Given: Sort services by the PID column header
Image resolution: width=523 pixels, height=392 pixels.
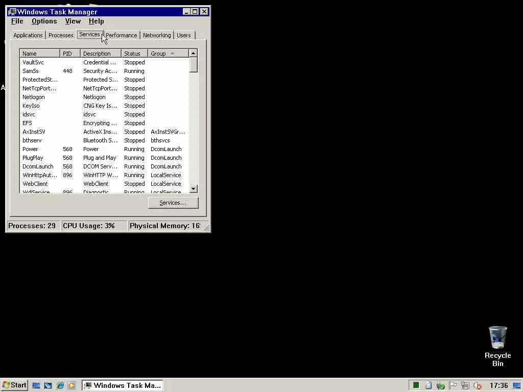Looking at the screenshot, I should click(70, 53).
